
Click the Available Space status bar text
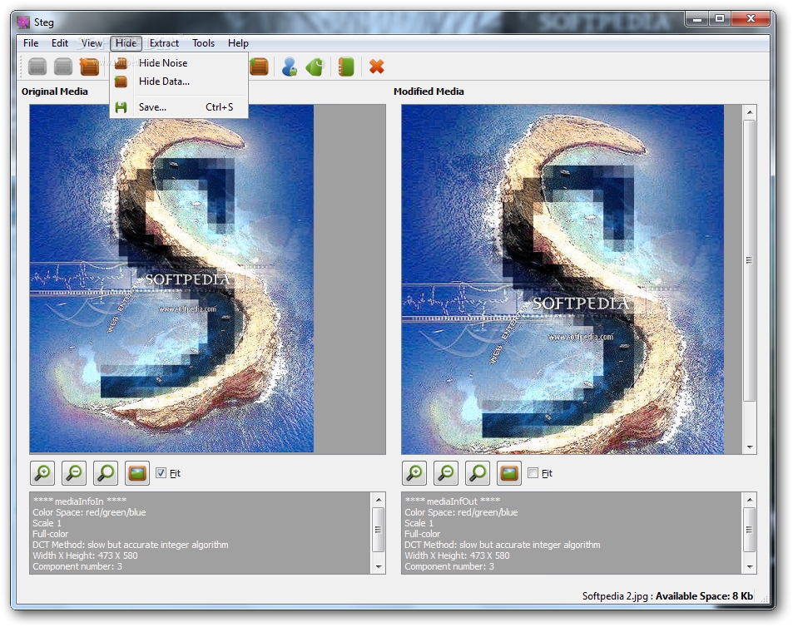(x=704, y=595)
